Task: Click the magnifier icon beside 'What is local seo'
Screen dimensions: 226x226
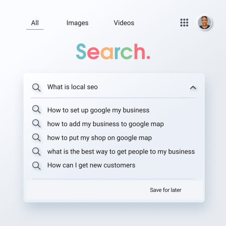Action: point(36,87)
